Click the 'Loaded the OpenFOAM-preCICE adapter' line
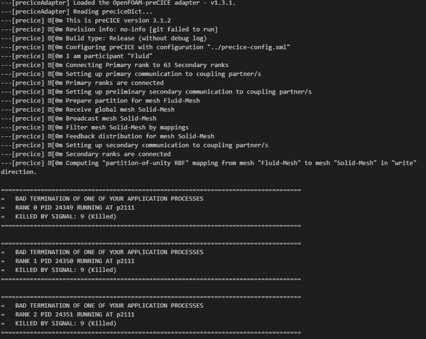The image size is (426, 339). point(118,3)
